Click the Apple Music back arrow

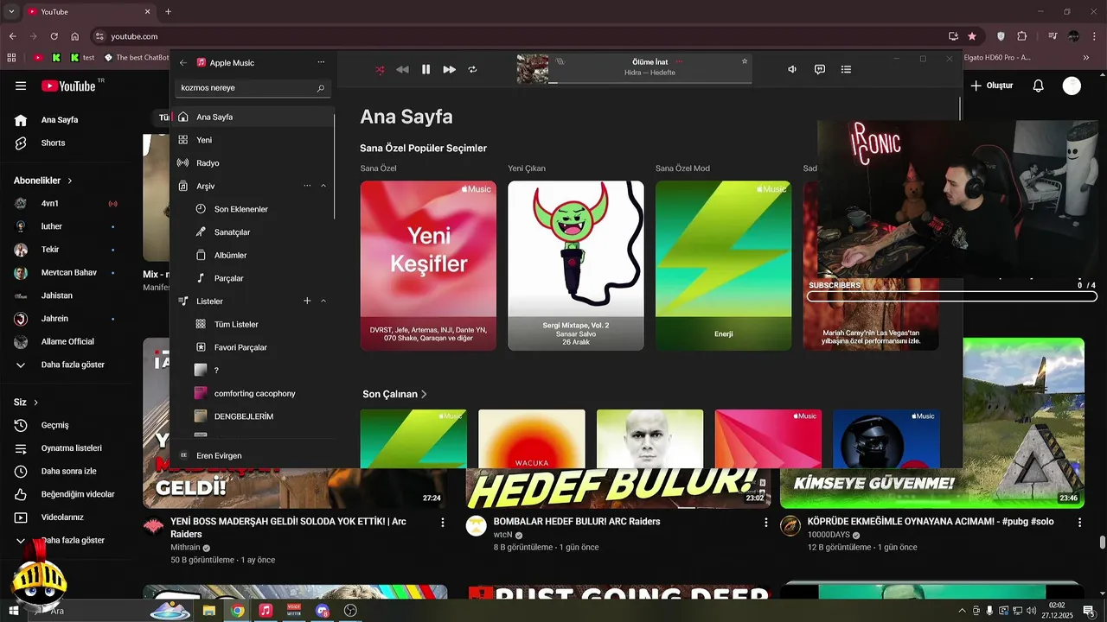pos(182,63)
